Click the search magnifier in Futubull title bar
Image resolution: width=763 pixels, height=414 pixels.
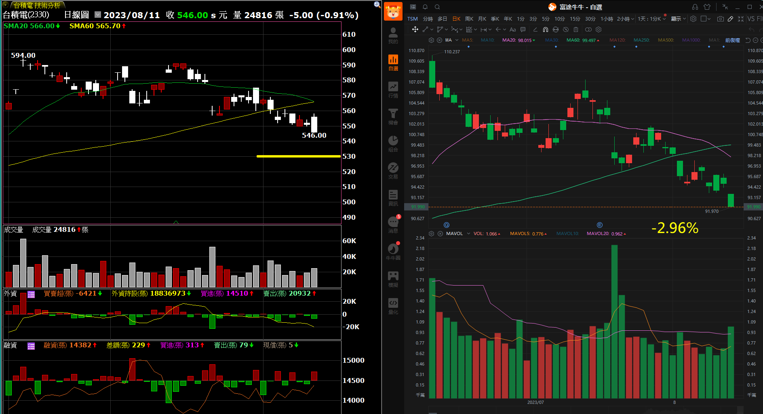(x=437, y=7)
